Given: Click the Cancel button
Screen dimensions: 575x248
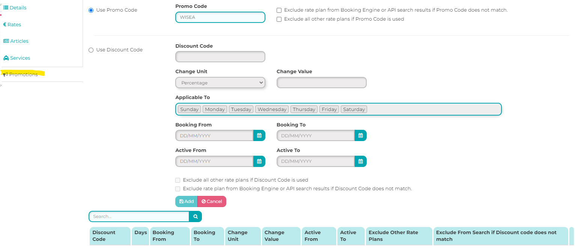Looking at the screenshot, I should point(212,201).
